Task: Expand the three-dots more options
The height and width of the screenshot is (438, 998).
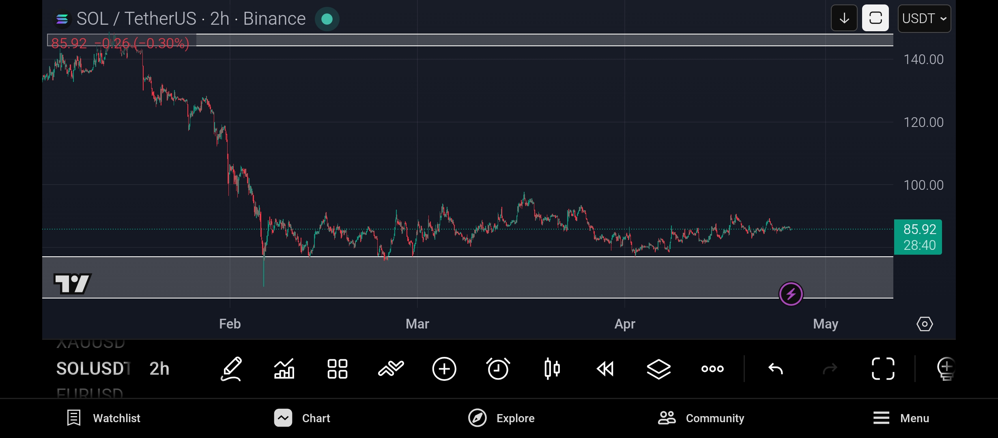Action: click(712, 369)
